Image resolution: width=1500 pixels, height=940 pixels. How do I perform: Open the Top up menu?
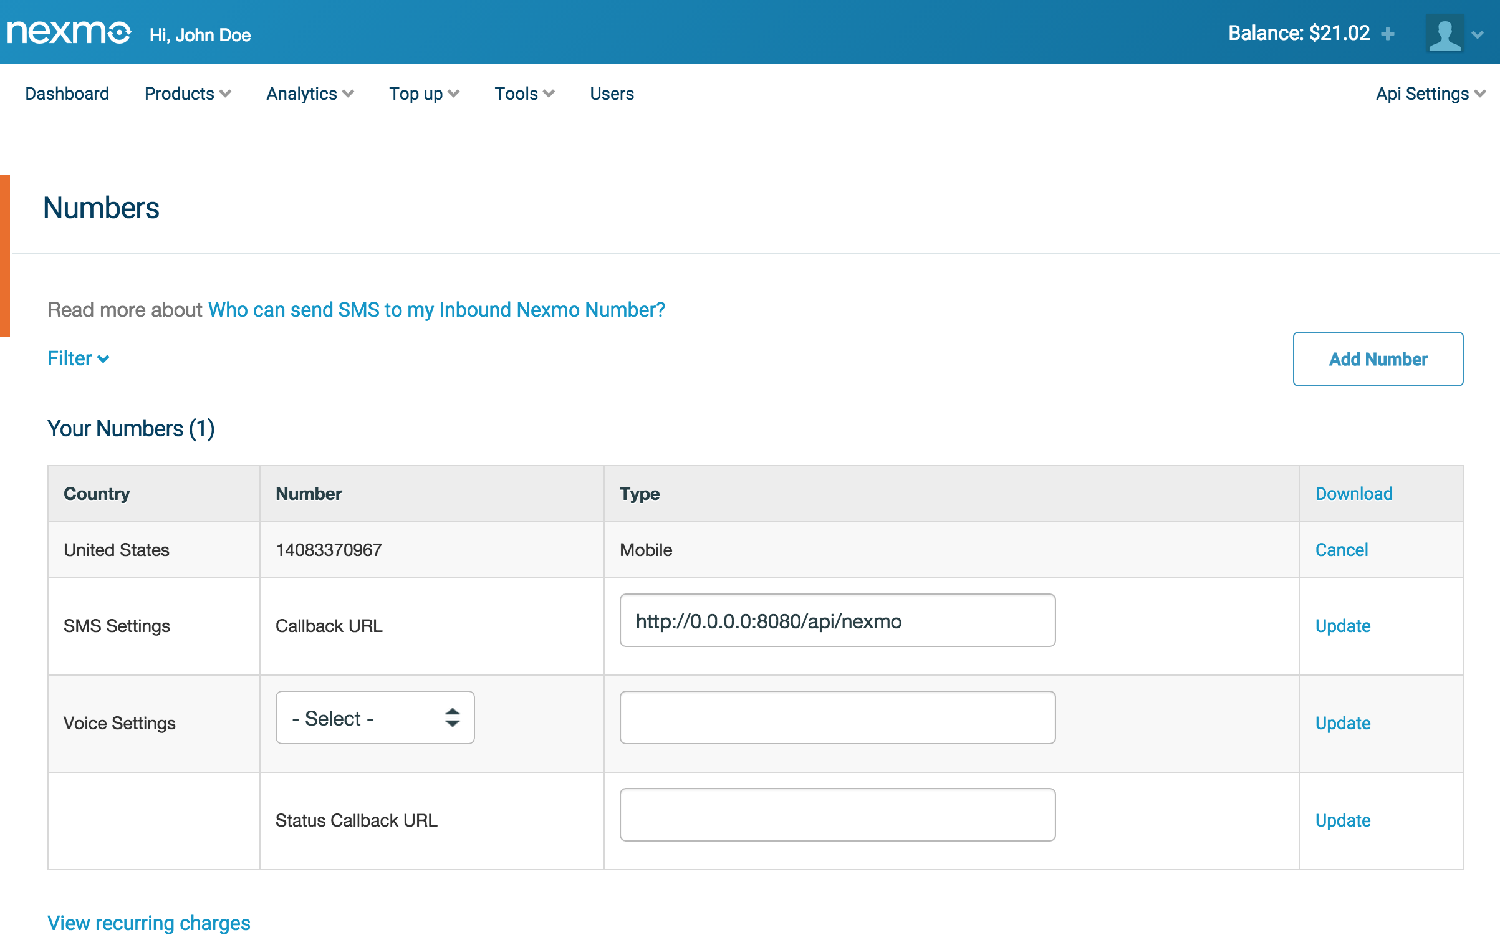point(424,94)
